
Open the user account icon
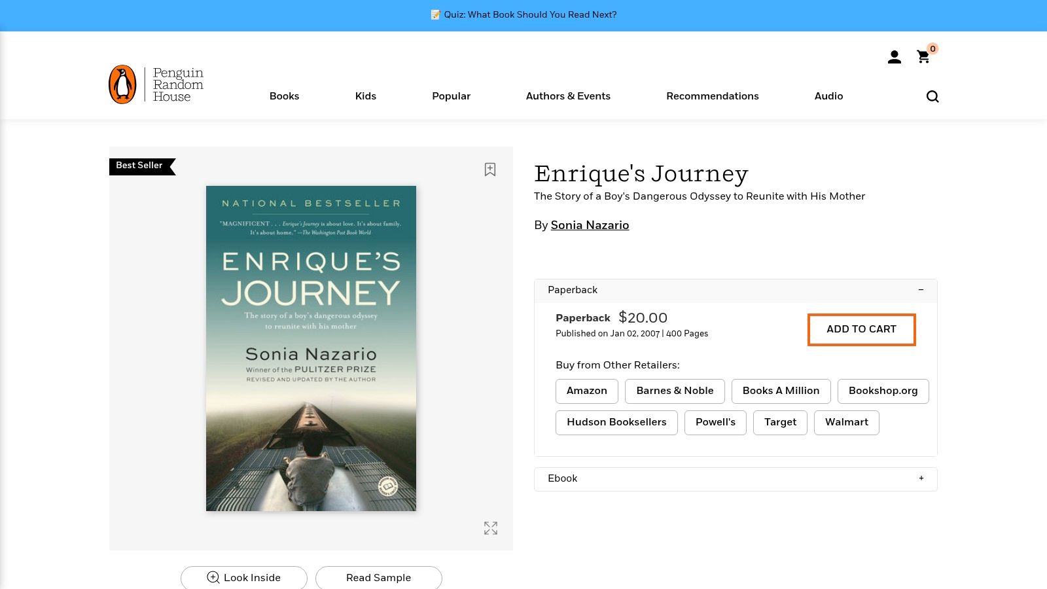click(894, 58)
